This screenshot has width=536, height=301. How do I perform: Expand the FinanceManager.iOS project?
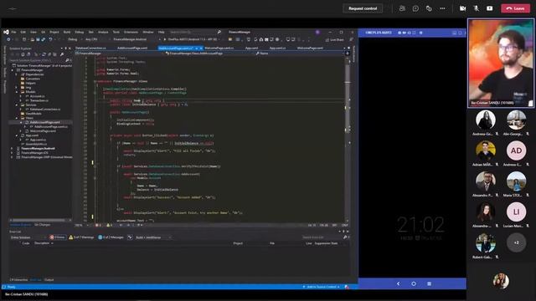tap(12, 153)
